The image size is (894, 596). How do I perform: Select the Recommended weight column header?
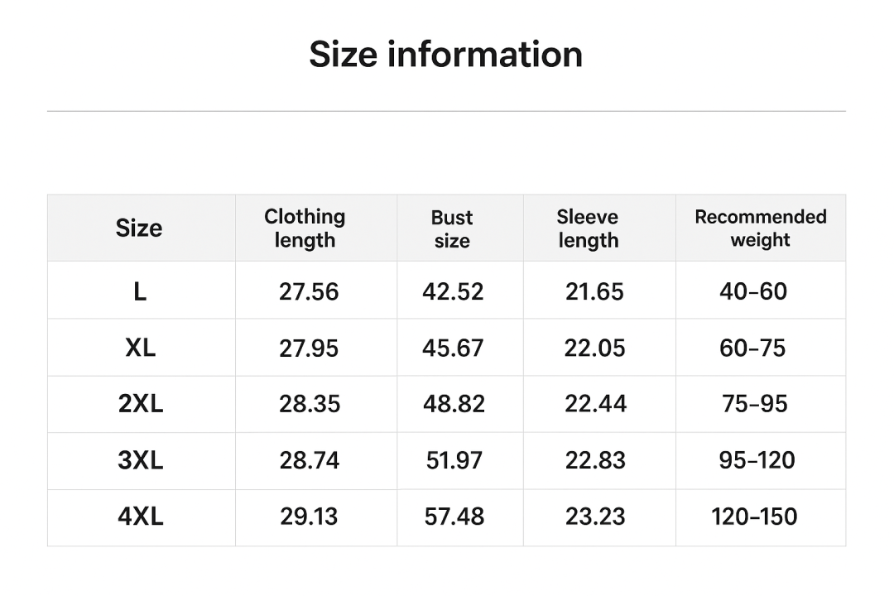[760, 228]
